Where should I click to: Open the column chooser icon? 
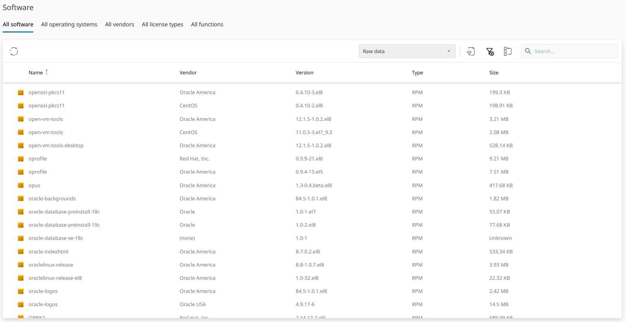(x=508, y=51)
